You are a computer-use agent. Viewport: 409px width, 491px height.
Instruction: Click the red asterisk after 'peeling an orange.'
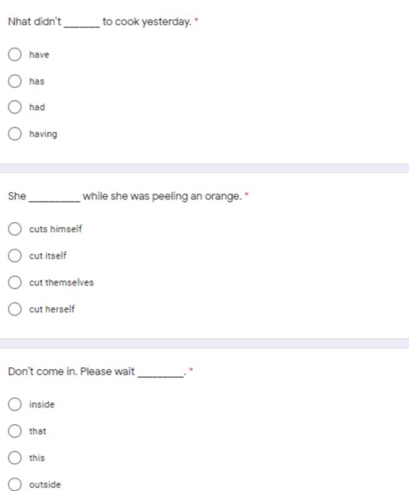coord(246,195)
